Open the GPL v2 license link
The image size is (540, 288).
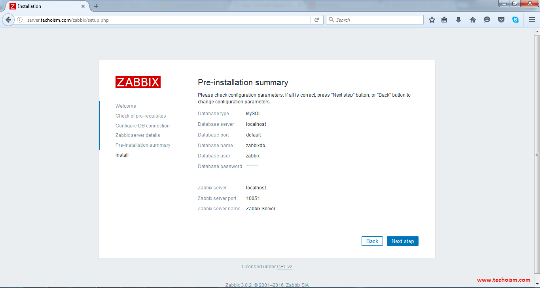(x=284, y=267)
